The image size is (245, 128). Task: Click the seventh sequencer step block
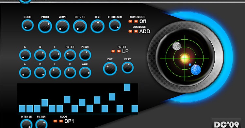[67, 100]
